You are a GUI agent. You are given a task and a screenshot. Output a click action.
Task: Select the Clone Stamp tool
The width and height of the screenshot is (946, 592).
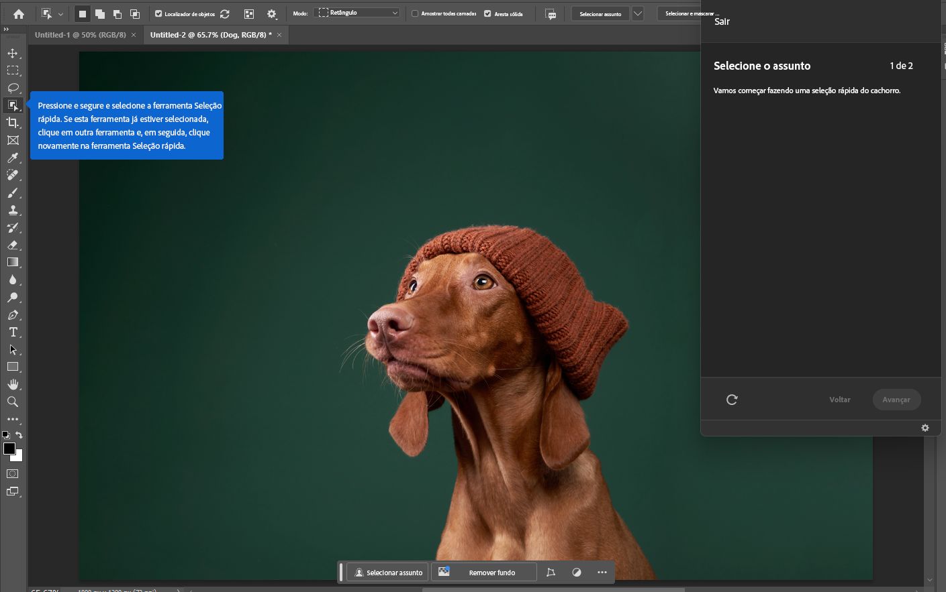[x=13, y=211]
